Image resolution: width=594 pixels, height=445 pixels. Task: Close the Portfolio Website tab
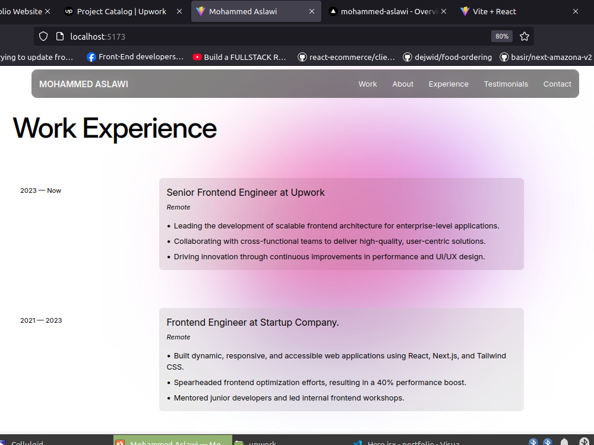click(48, 11)
